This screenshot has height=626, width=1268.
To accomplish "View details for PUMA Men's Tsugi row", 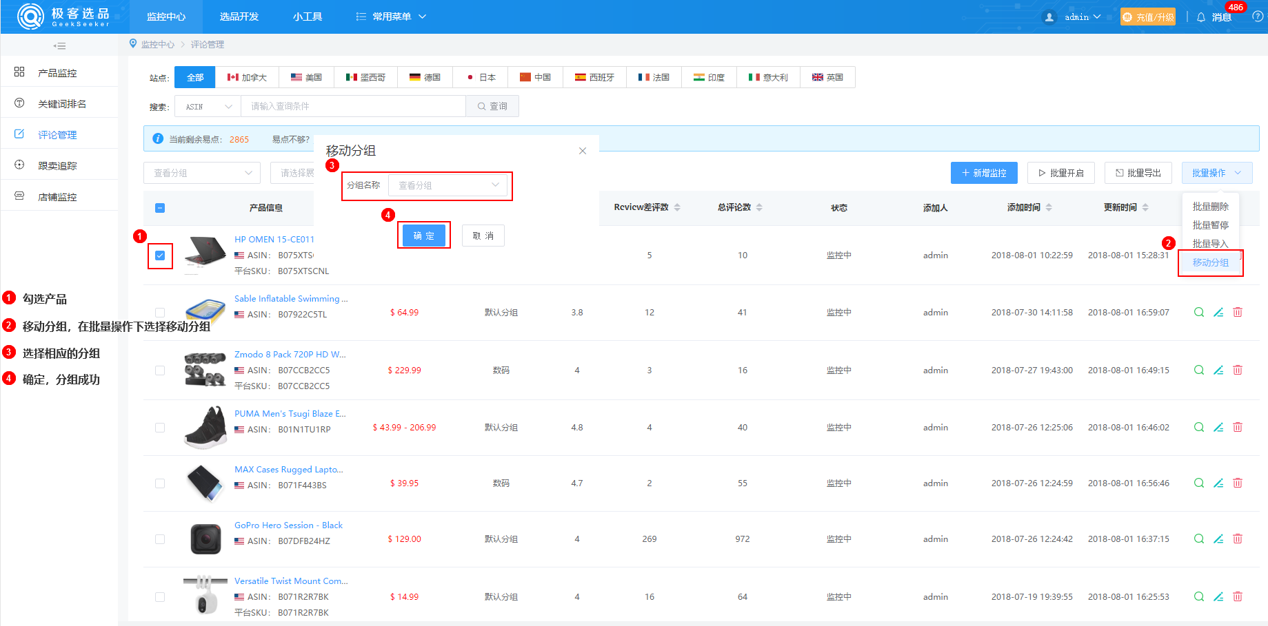I will pos(1199,427).
